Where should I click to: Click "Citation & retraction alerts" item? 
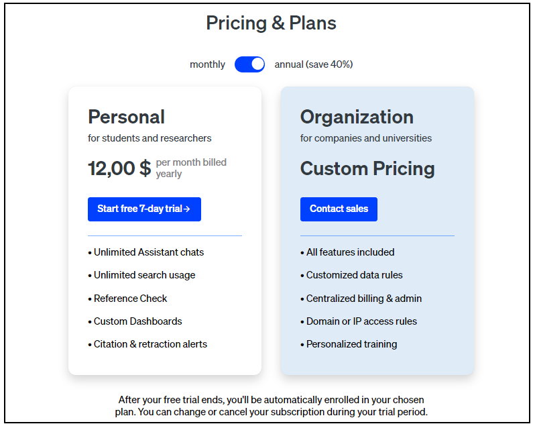150,344
